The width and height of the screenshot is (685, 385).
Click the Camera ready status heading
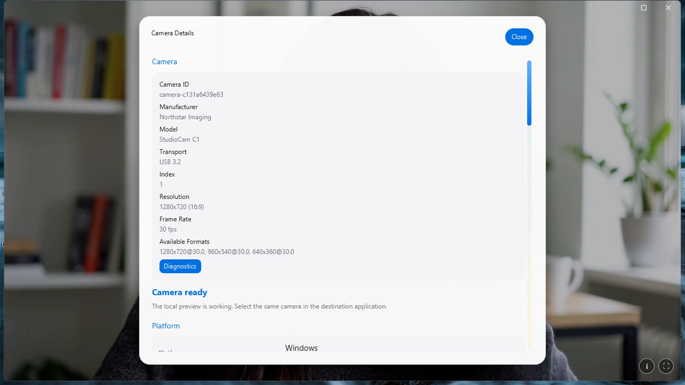(179, 292)
